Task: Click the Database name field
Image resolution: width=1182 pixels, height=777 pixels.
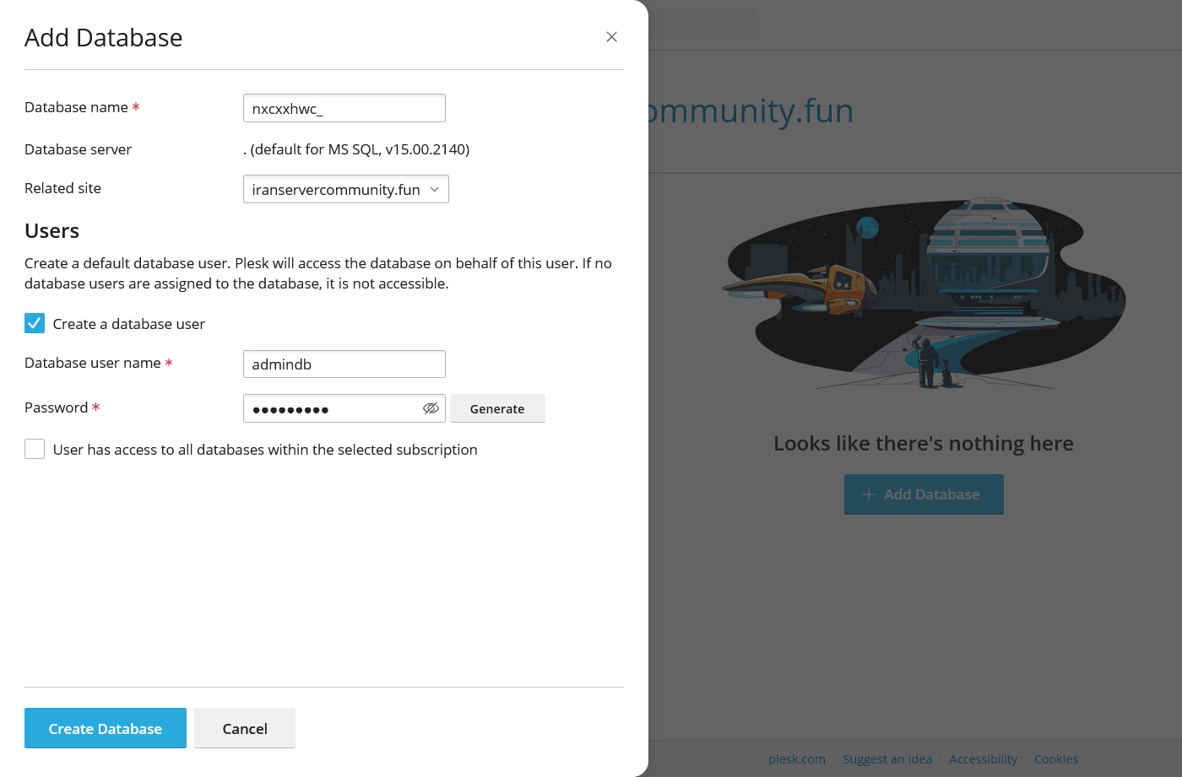Action: [344, 108]
